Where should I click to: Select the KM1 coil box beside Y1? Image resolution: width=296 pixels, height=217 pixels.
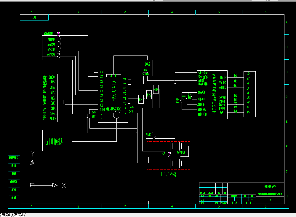point(141,99)
